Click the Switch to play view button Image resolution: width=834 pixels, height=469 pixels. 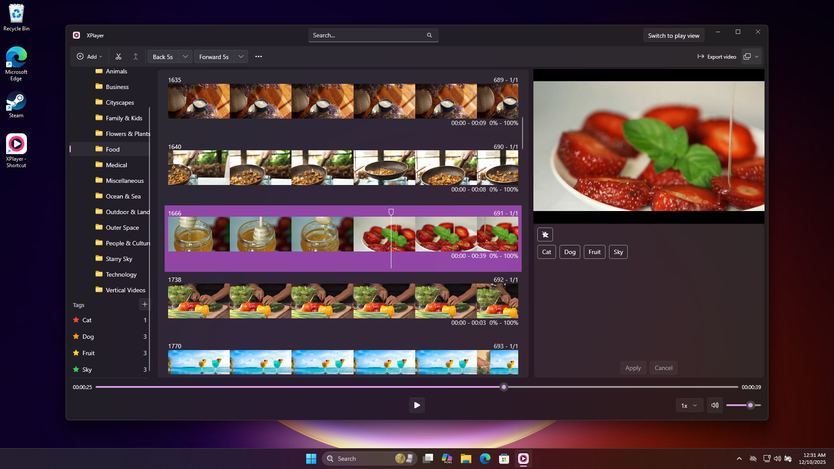pos(673,36)
